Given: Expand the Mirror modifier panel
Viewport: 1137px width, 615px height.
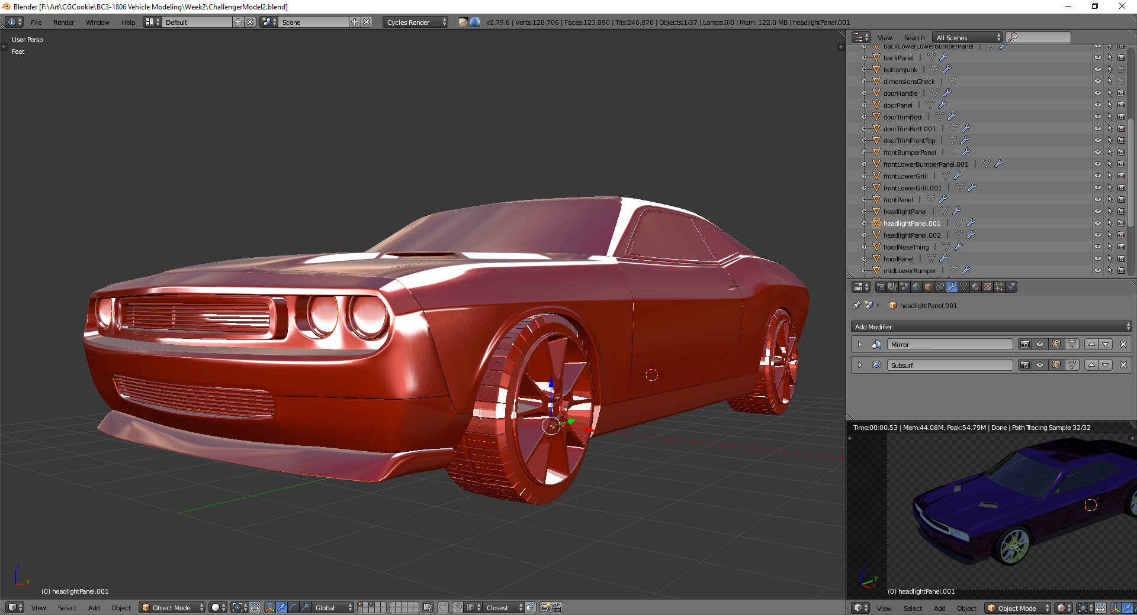Looking at the screenshot, I should click(860, 344).
